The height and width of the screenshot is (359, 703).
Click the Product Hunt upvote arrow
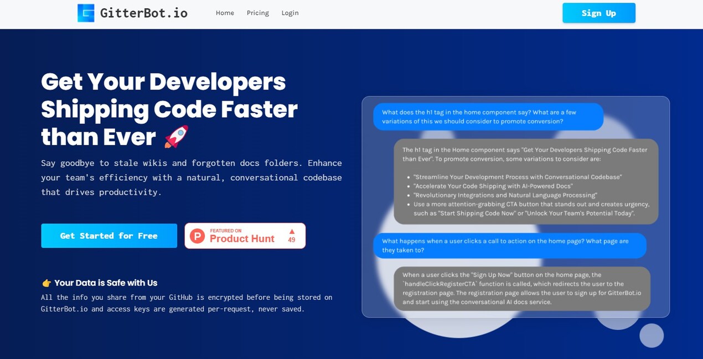pos(292,232)
